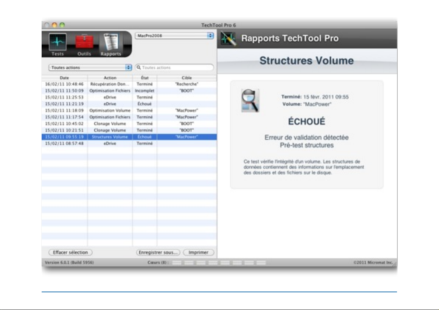Click the ÉCHOUÉ result heading in the report
This screenshot has height=310, width=439.
click(307, 121)
